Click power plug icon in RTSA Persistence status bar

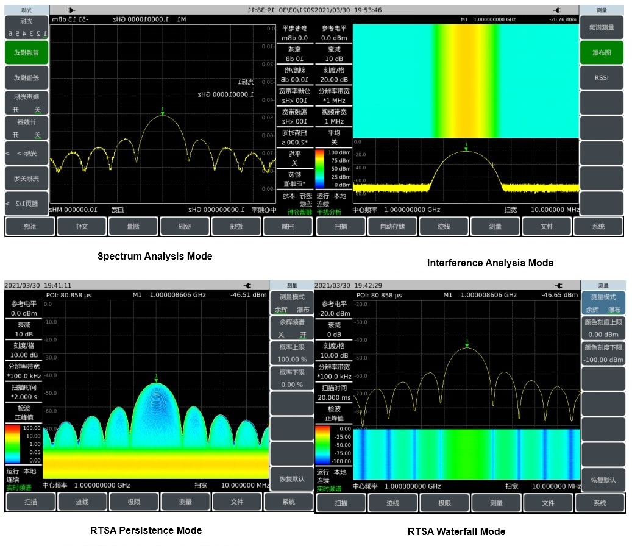[247, 285]
